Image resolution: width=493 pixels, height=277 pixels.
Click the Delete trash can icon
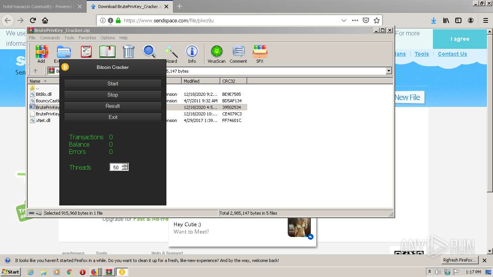point(128,52)
